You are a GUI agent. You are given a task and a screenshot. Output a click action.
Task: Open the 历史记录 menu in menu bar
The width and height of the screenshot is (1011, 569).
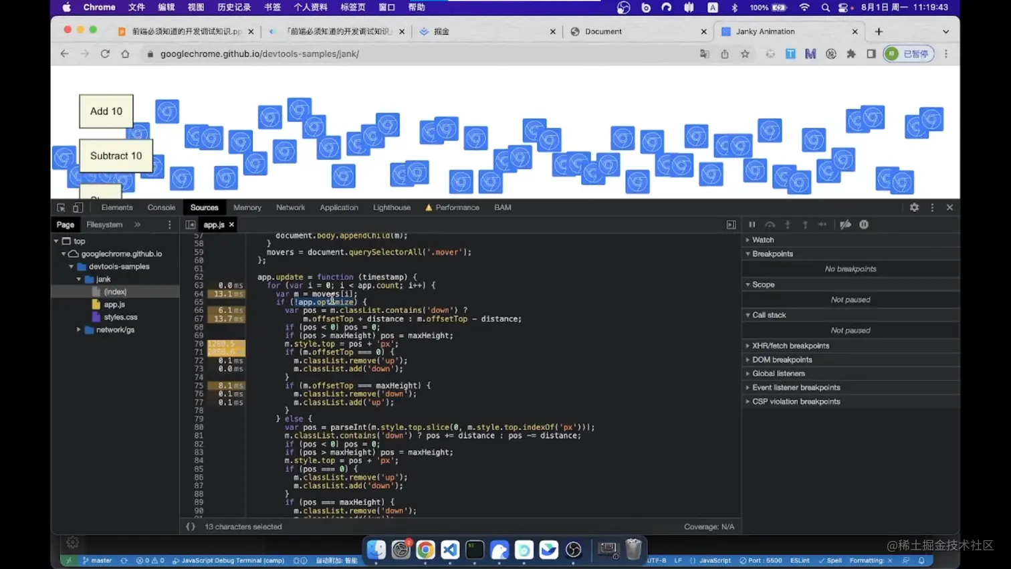(x=234, y=7)
